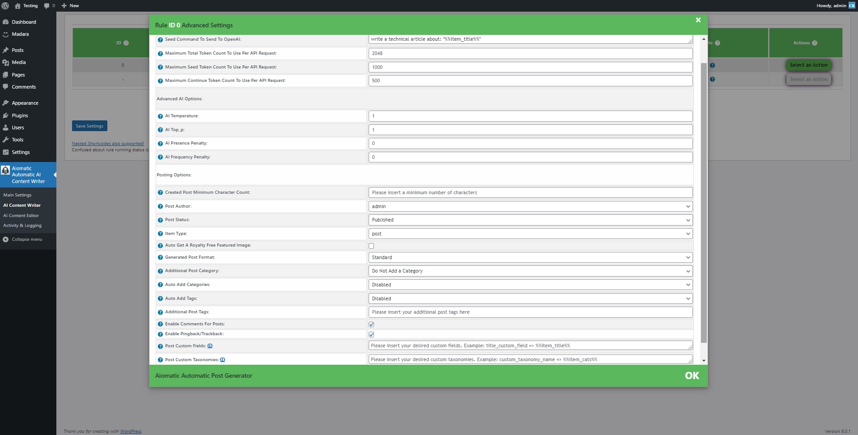Click help icon for Maximum Continue Token Count
This screenshot has height=435, width=858.
pos(160,81)
